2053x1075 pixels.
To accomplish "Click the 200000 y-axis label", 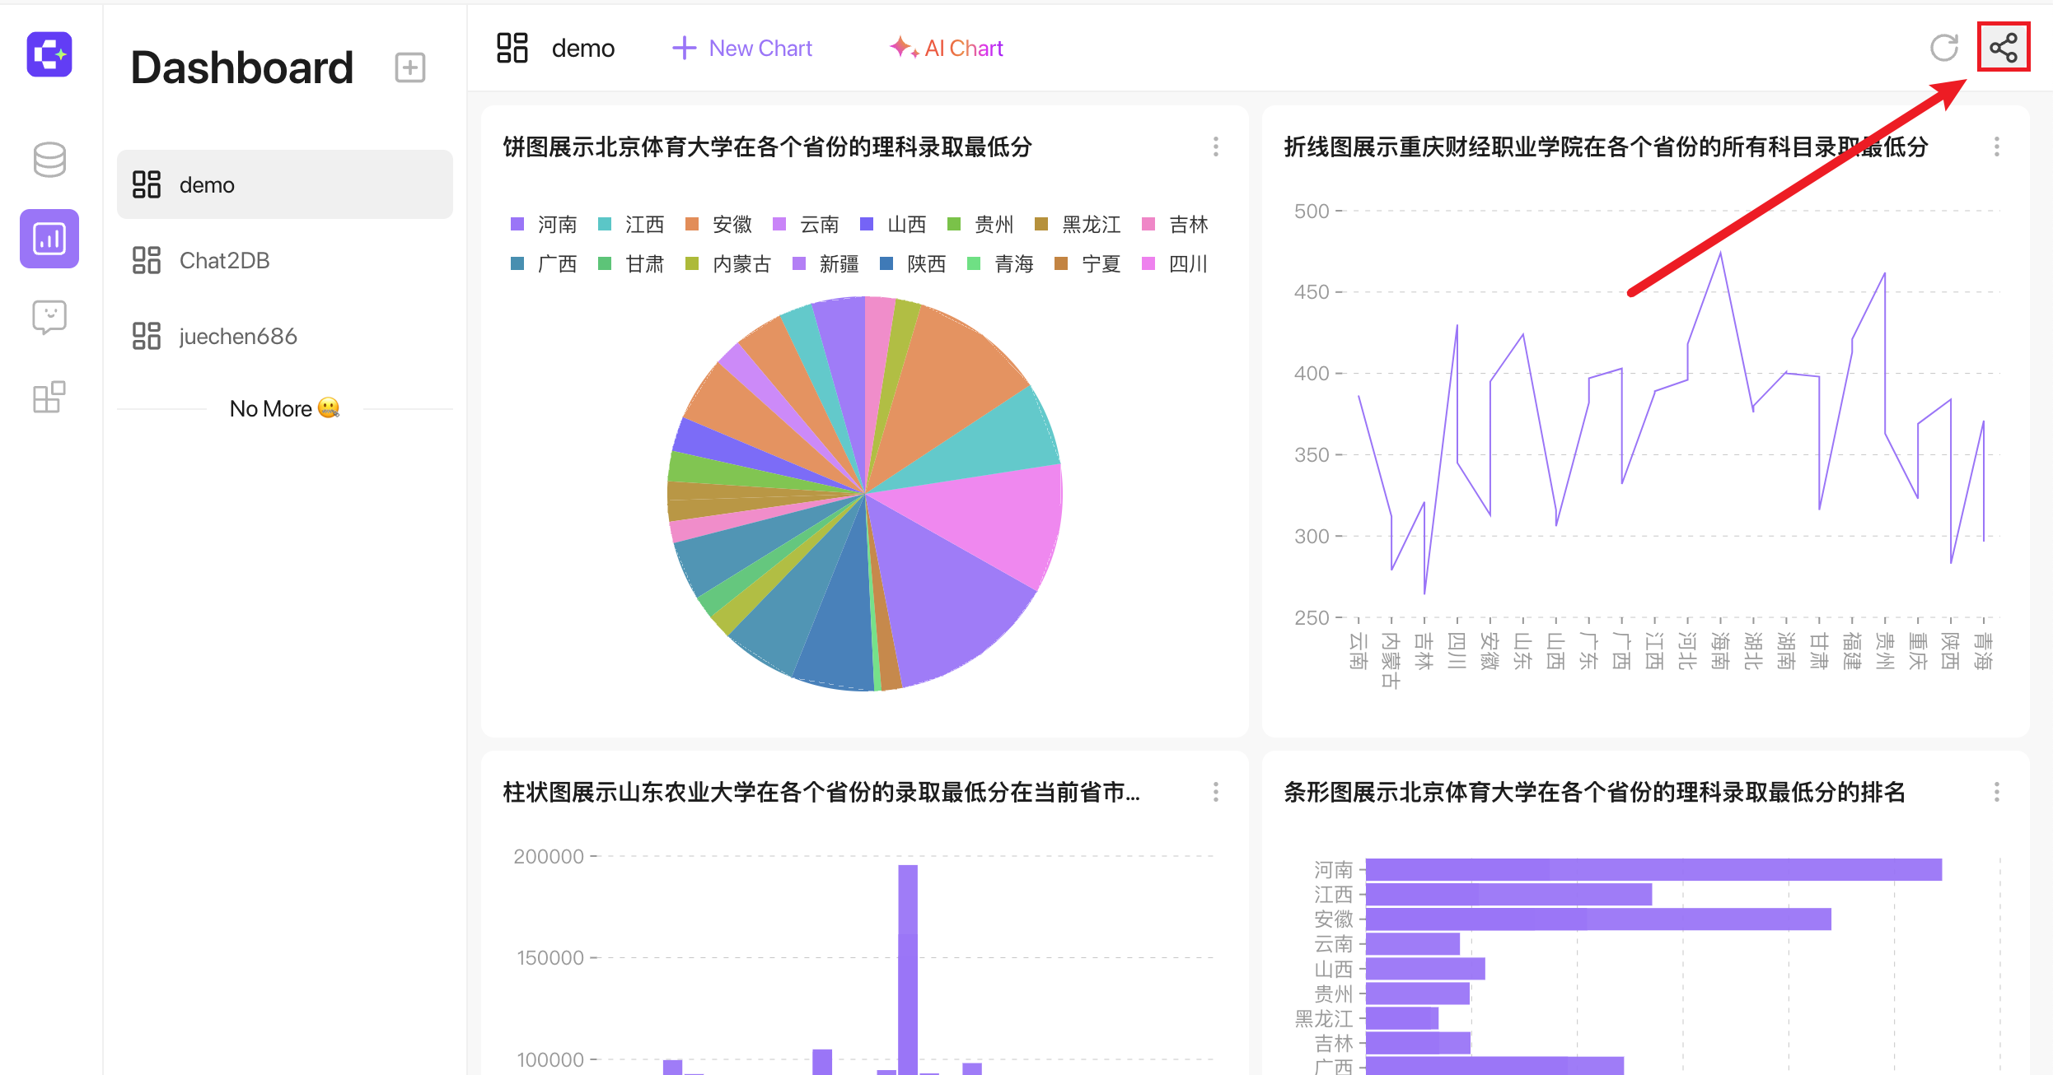I will click(x=549, y=856).
